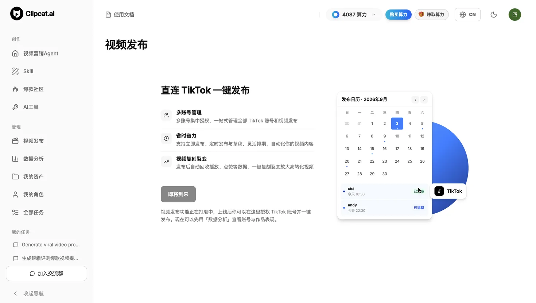Select date 5 in the calendar
536x303 pixels.
pos(422,124)
